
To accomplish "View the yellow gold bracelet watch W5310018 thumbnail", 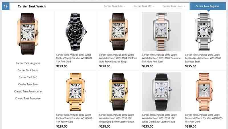I will (x=76, y=92).
